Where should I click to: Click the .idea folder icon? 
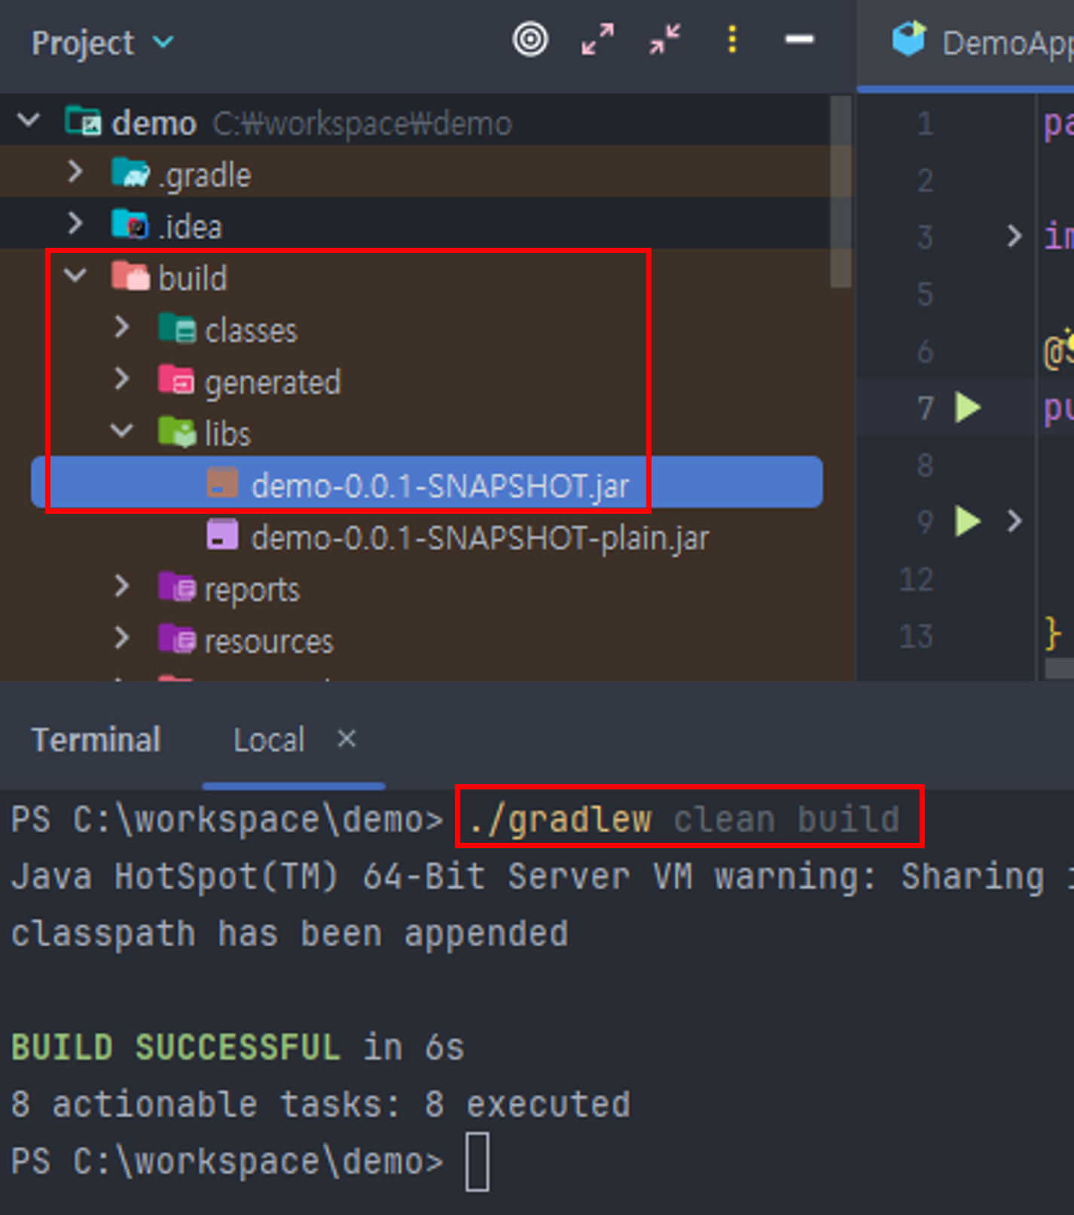coord(130,224)
